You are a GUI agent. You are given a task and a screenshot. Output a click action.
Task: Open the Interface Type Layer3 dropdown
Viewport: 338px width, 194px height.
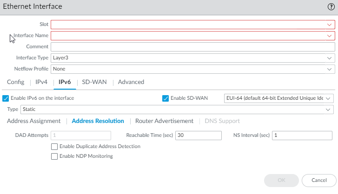[x=193, y=58]
